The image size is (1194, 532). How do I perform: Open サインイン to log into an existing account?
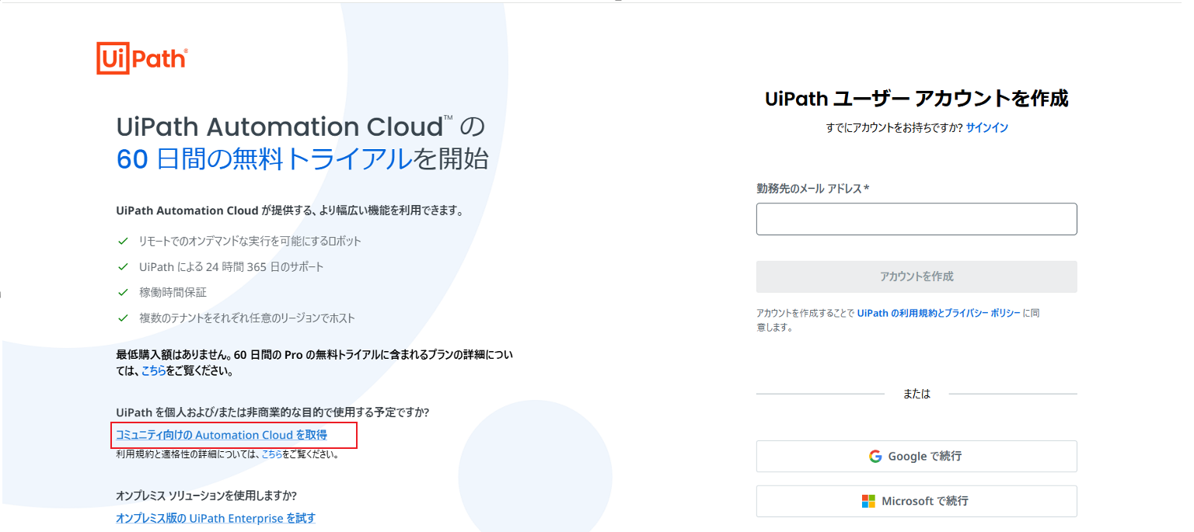[986, 127]
